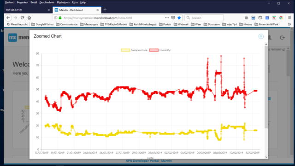Open the Firefox home page icon
This screenshot has height=166, width=295.
click(x=29, y=18)
